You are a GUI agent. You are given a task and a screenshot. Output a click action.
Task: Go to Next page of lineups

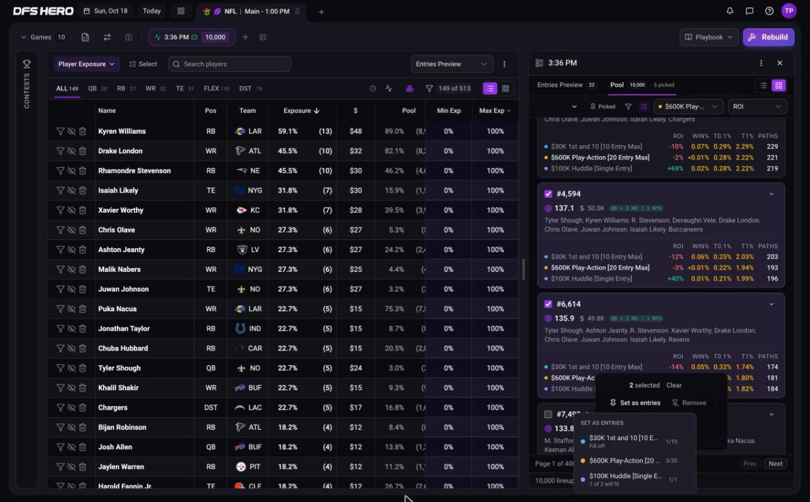[775, 463]
